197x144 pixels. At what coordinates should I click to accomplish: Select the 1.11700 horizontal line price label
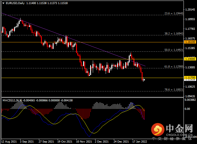[x=190, y=78]
